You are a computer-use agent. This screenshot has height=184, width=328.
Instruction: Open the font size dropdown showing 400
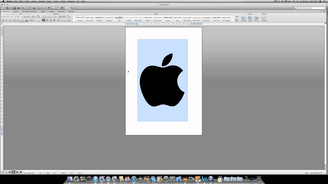pyautogui.click(x=22, y=16)
